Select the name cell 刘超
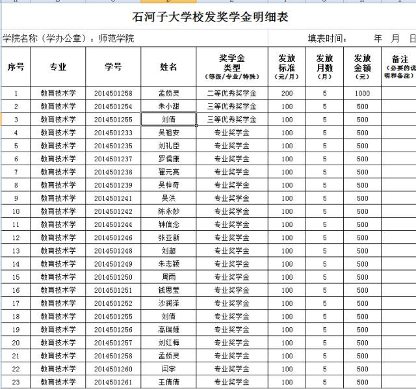The image size is (416, 389). point(168,250)
